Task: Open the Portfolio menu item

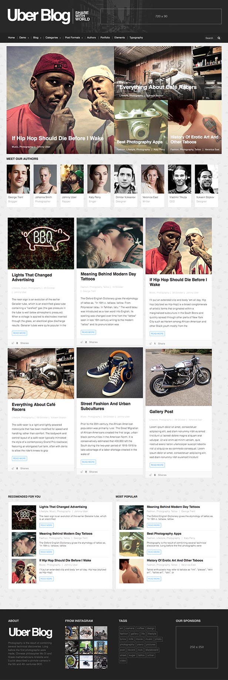Action: click(105, 37)
